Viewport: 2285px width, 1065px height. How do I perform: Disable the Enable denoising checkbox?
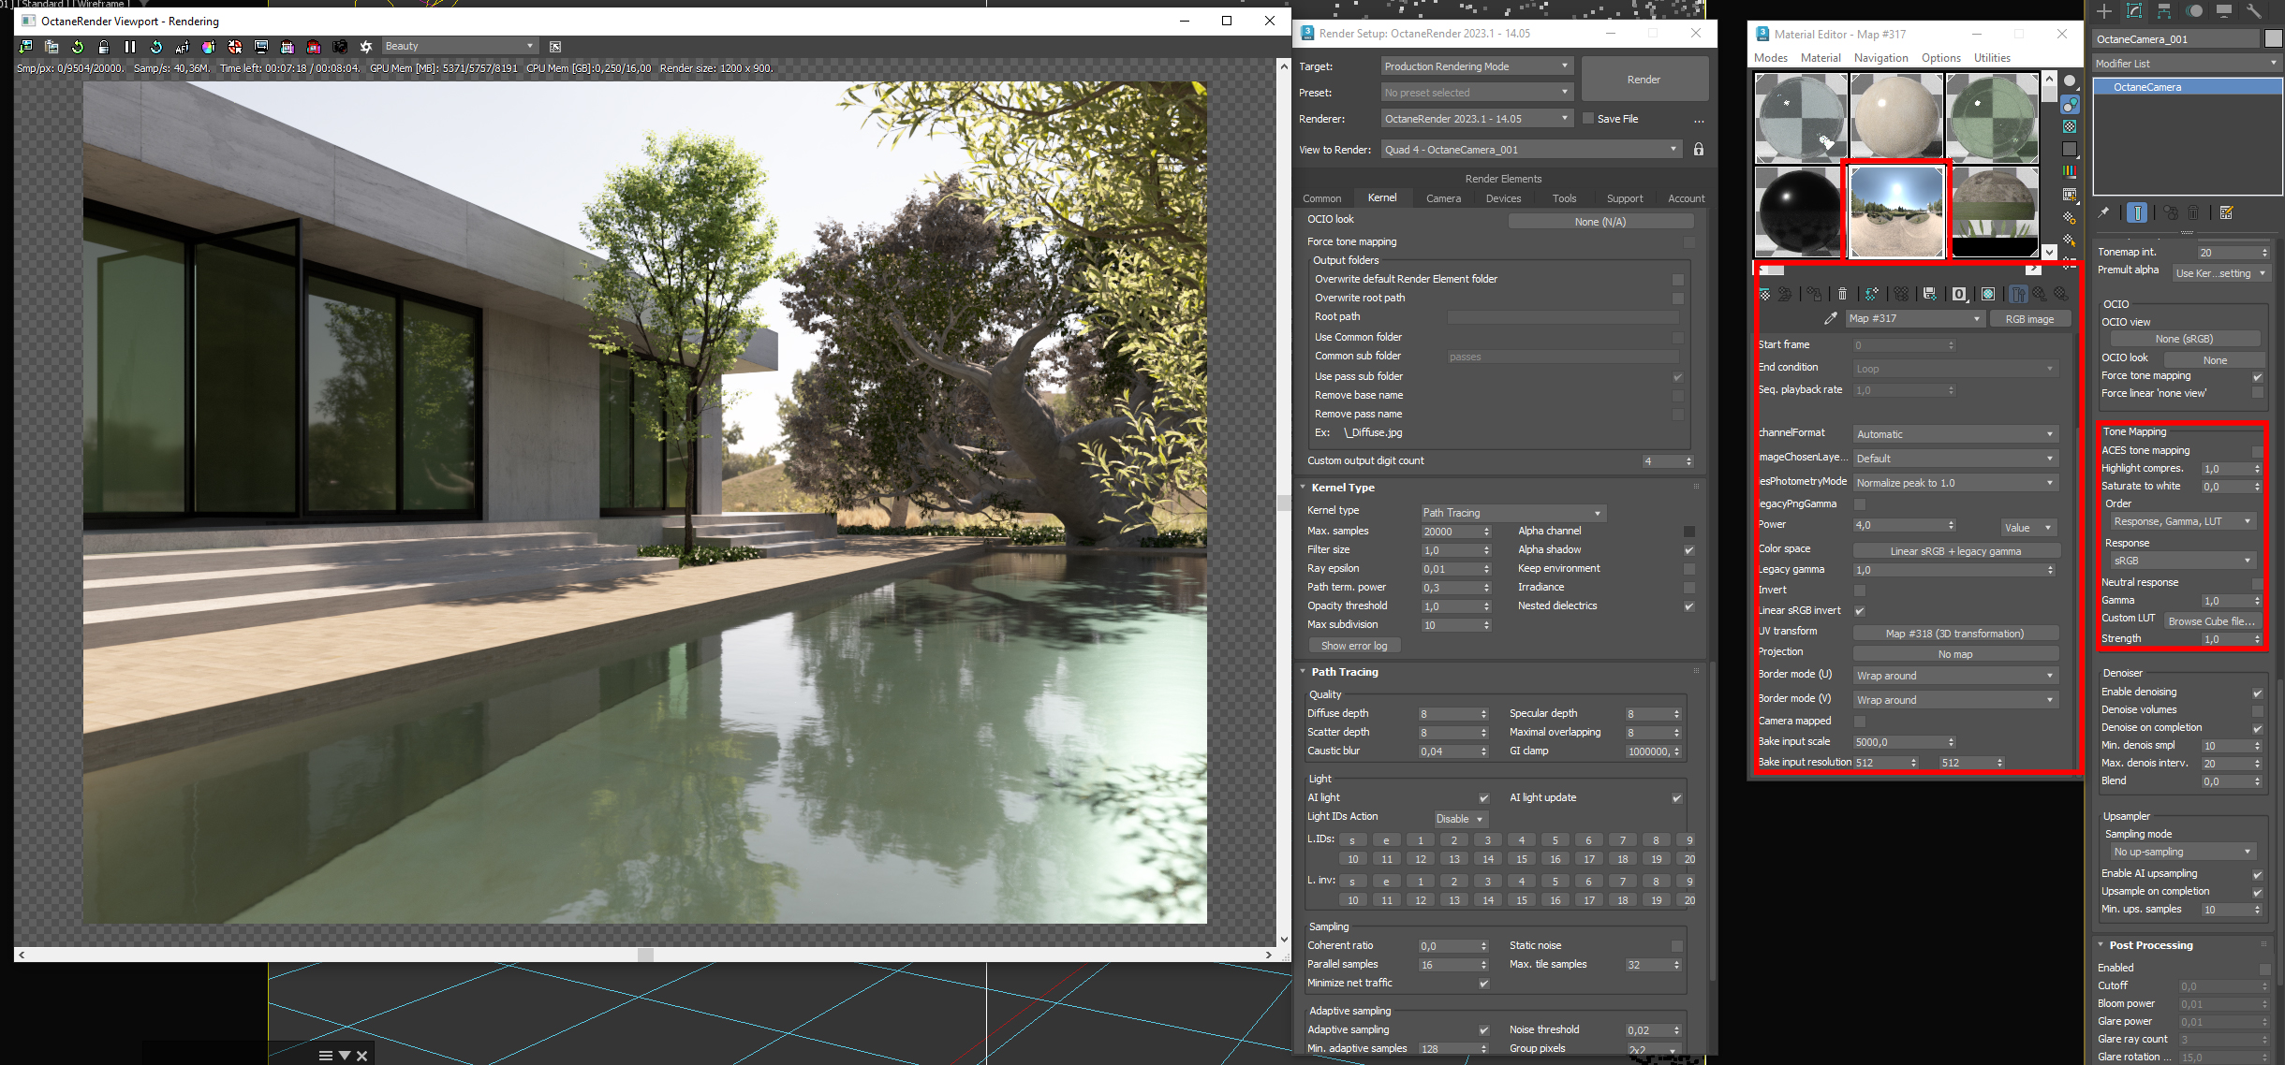[x=2257, y=693]
